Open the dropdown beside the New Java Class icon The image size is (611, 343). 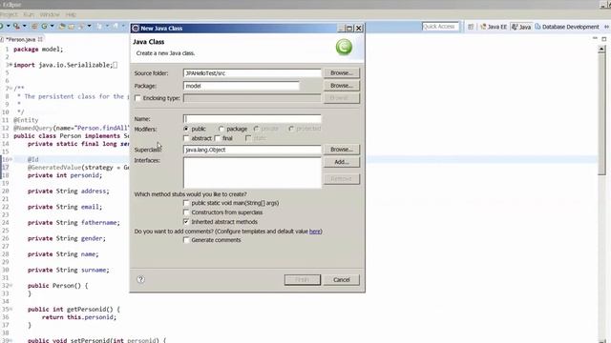coord(52,27)
